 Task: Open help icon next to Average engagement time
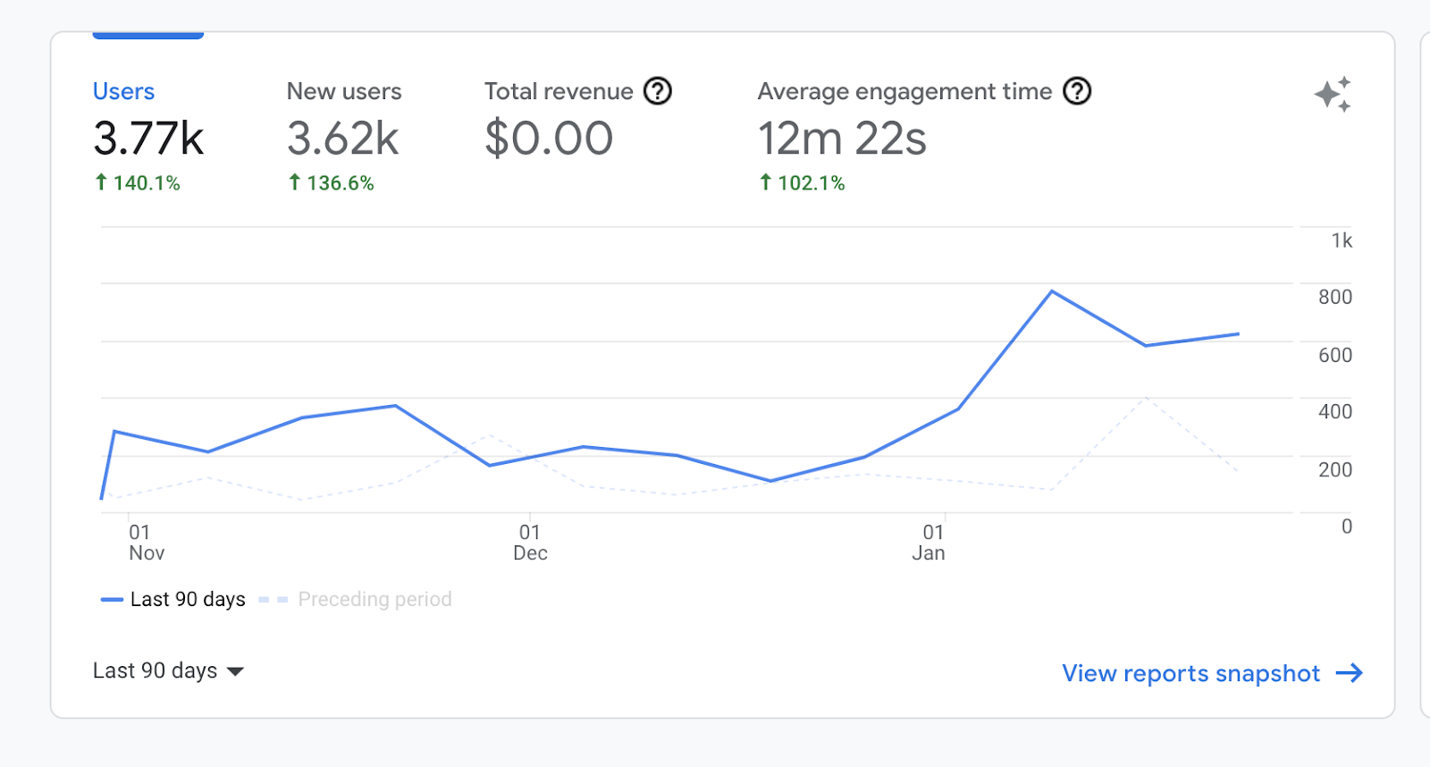pos(1077,91)
